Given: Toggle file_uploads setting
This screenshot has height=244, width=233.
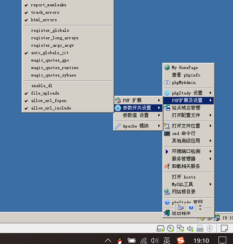Looking at the screenshot, I should pos(68,93).
